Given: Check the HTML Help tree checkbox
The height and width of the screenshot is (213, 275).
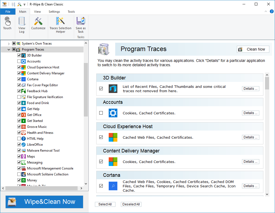Looking at the screenshot, I should tap(19, 139).
